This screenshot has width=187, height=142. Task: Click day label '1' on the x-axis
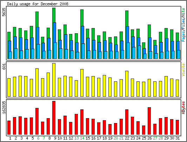tap(10, 138)
